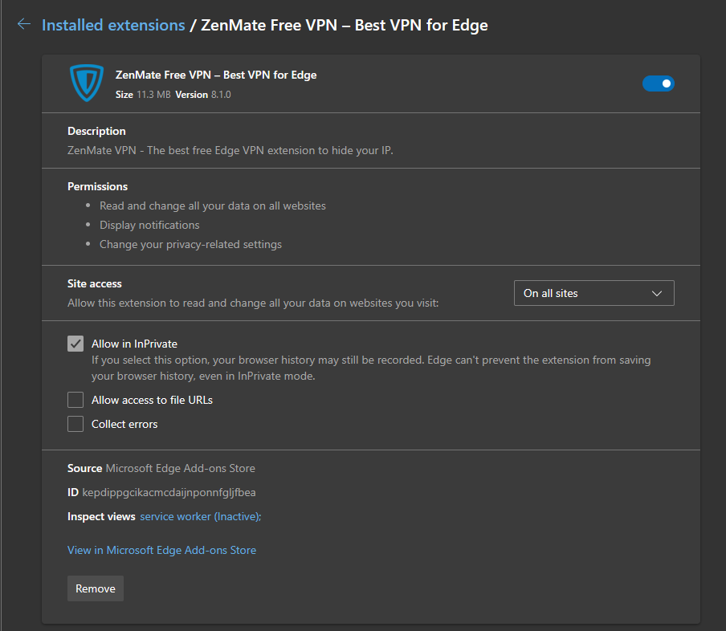726x631 pixels.
Task: Click the ZenMate shield logo
Action: [85, 83]
